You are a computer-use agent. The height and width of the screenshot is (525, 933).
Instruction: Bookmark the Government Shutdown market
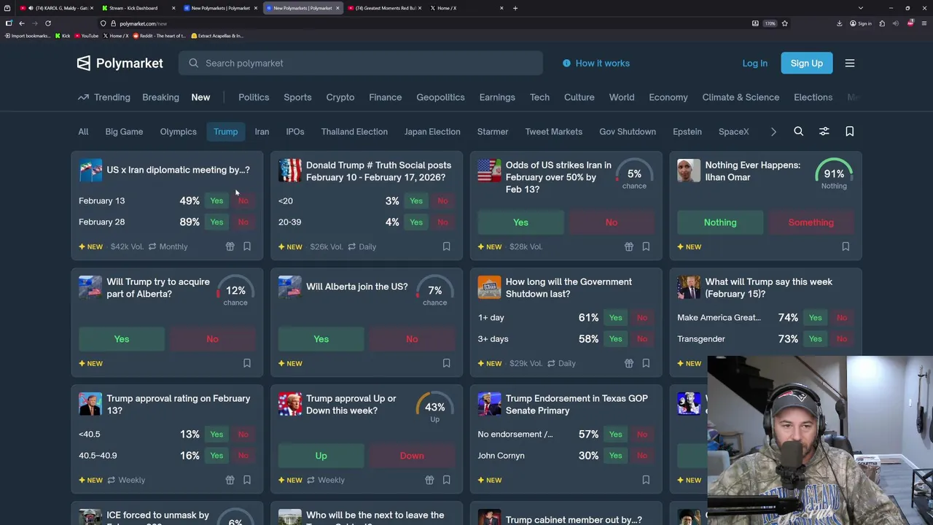646,363
